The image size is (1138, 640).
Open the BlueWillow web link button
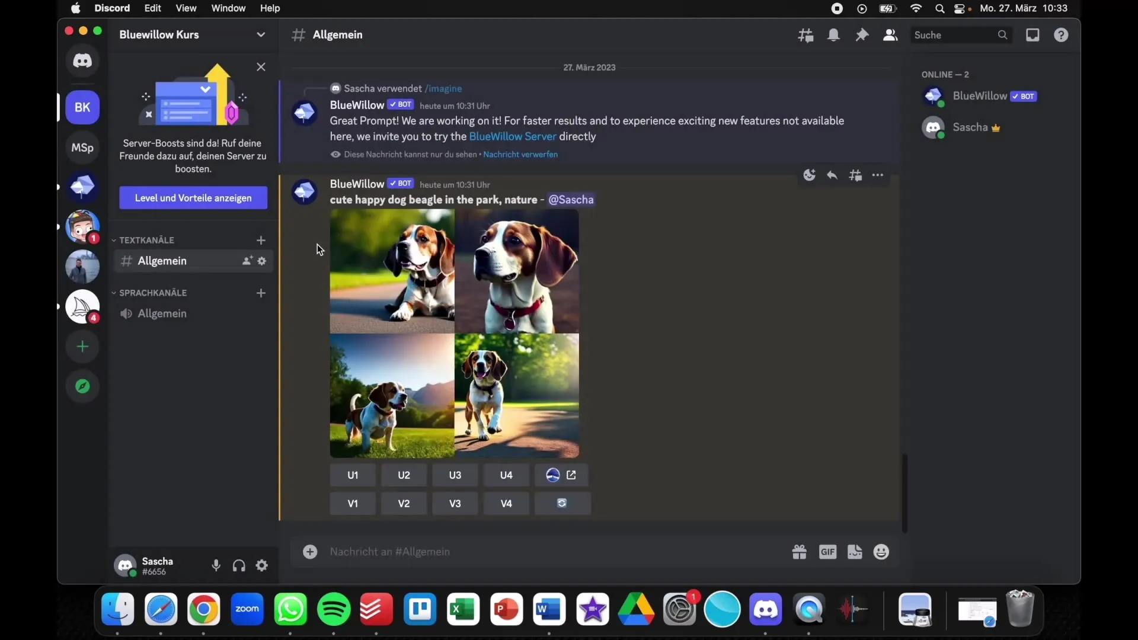click(x=561, y=475)
